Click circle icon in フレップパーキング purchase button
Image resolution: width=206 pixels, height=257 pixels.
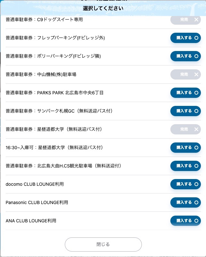[x=196, y=38]
